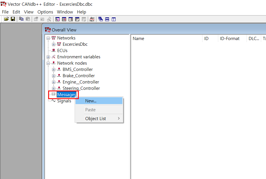266x179 pixels.
Task: Collapse the Networks tree node
Action: pyautogui.click(x=48, y=38)
